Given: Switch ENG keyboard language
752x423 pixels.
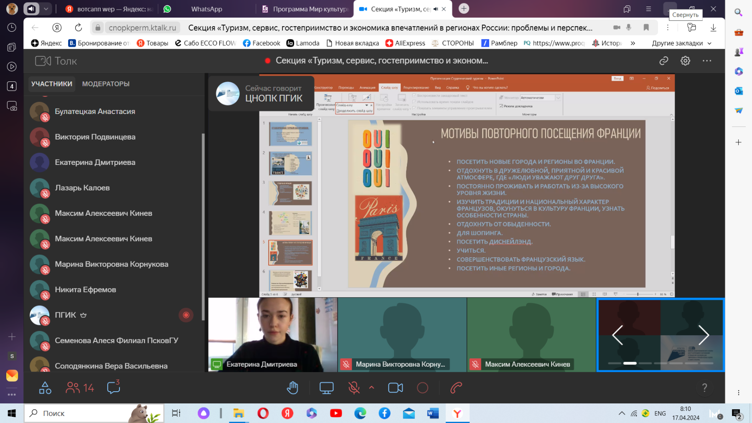Looking at the screenshot, I should (x=660, y=413).
